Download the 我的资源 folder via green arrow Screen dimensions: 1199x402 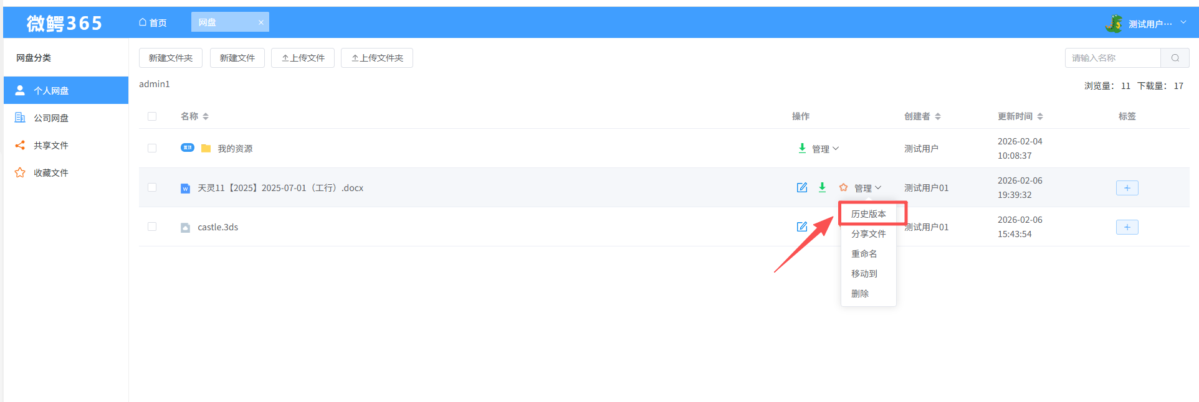(x=802, y=148)
